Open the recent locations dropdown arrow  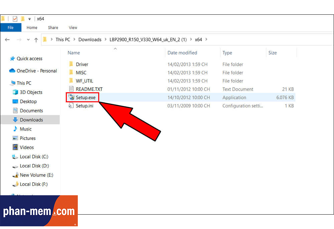pos(28,40)
